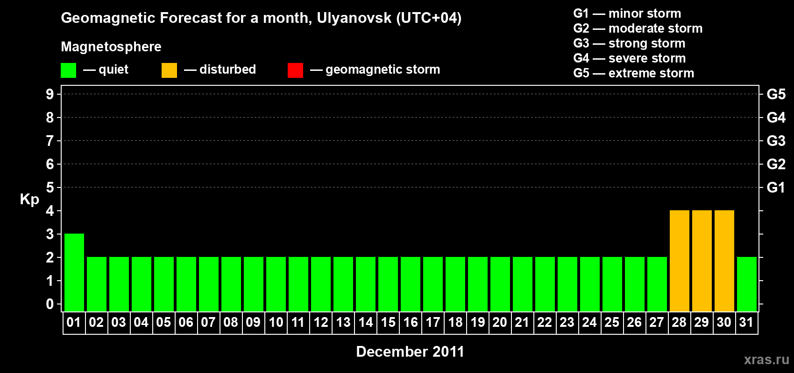794x373 pixels.
Task: Click the G2 label on the right axis
Action: coord(776,164)
